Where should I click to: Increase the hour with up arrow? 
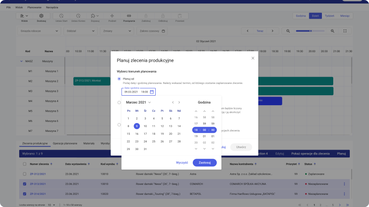point(196,111)
